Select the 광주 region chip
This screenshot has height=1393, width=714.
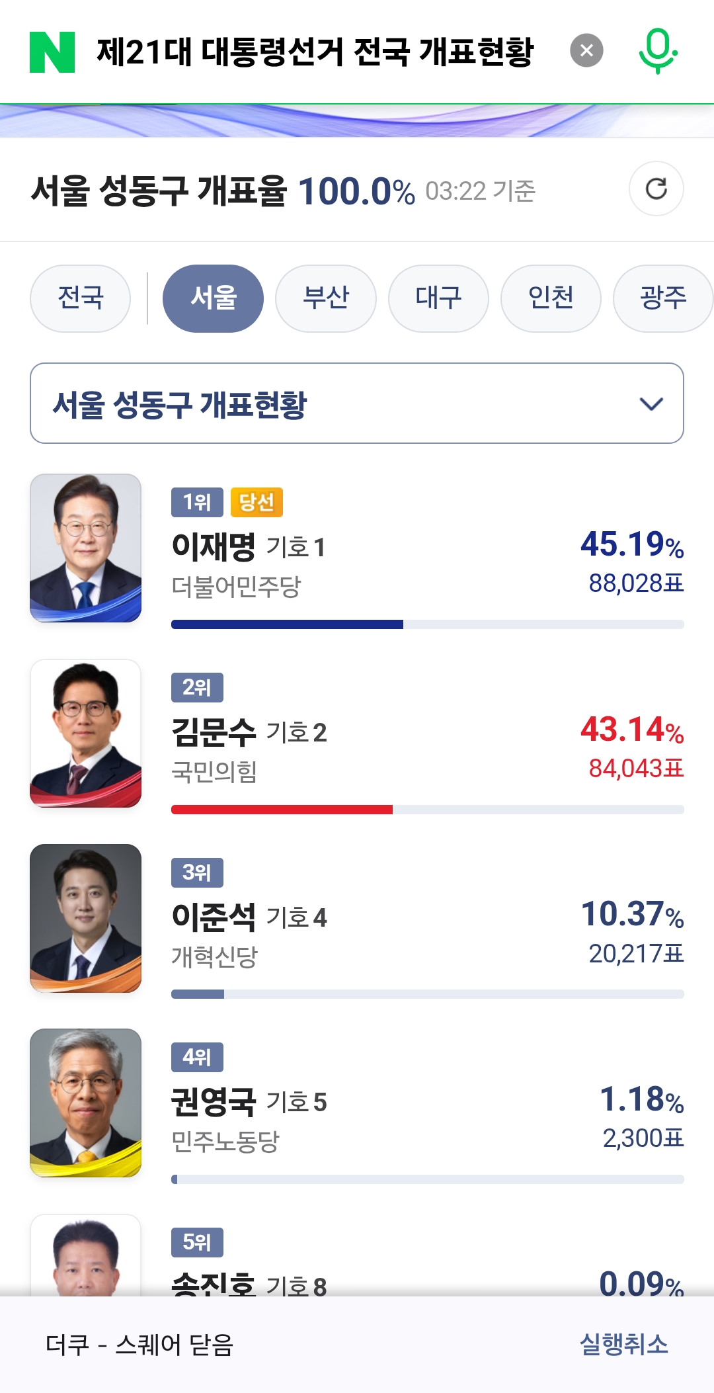(663, 298)
